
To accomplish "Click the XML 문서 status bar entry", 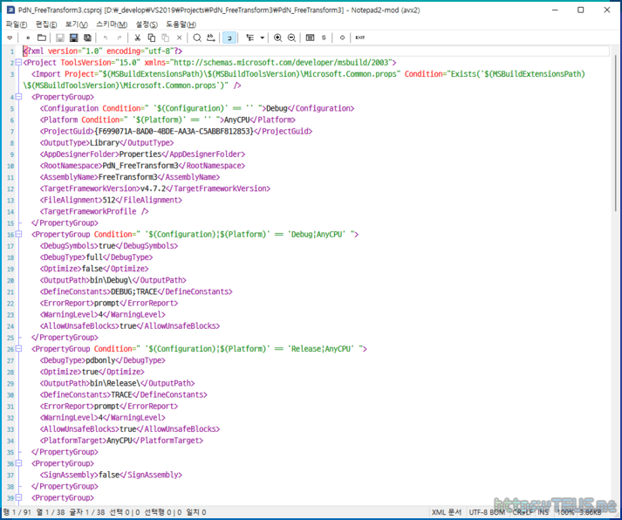I will click(447, 512).
